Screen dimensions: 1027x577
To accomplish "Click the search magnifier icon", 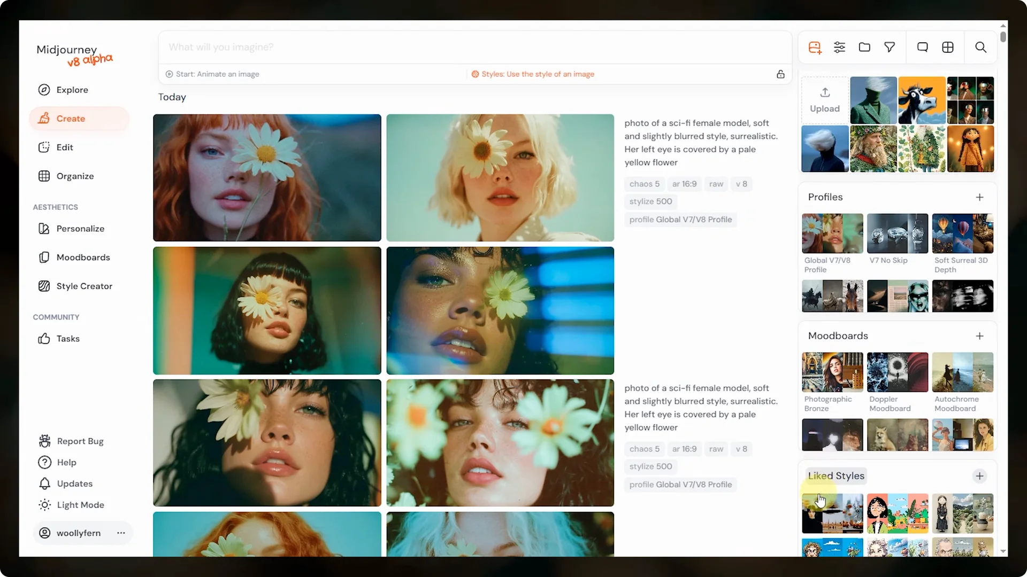I will (980, 48).
